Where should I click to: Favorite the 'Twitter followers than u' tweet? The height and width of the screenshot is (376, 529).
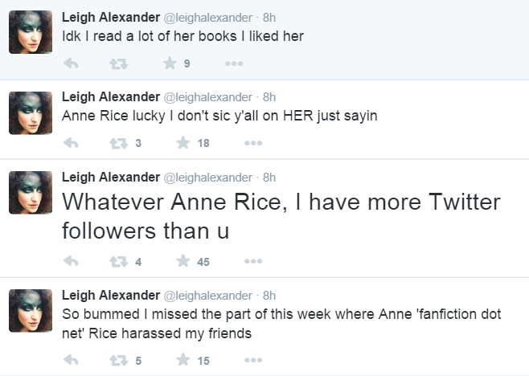182,260
